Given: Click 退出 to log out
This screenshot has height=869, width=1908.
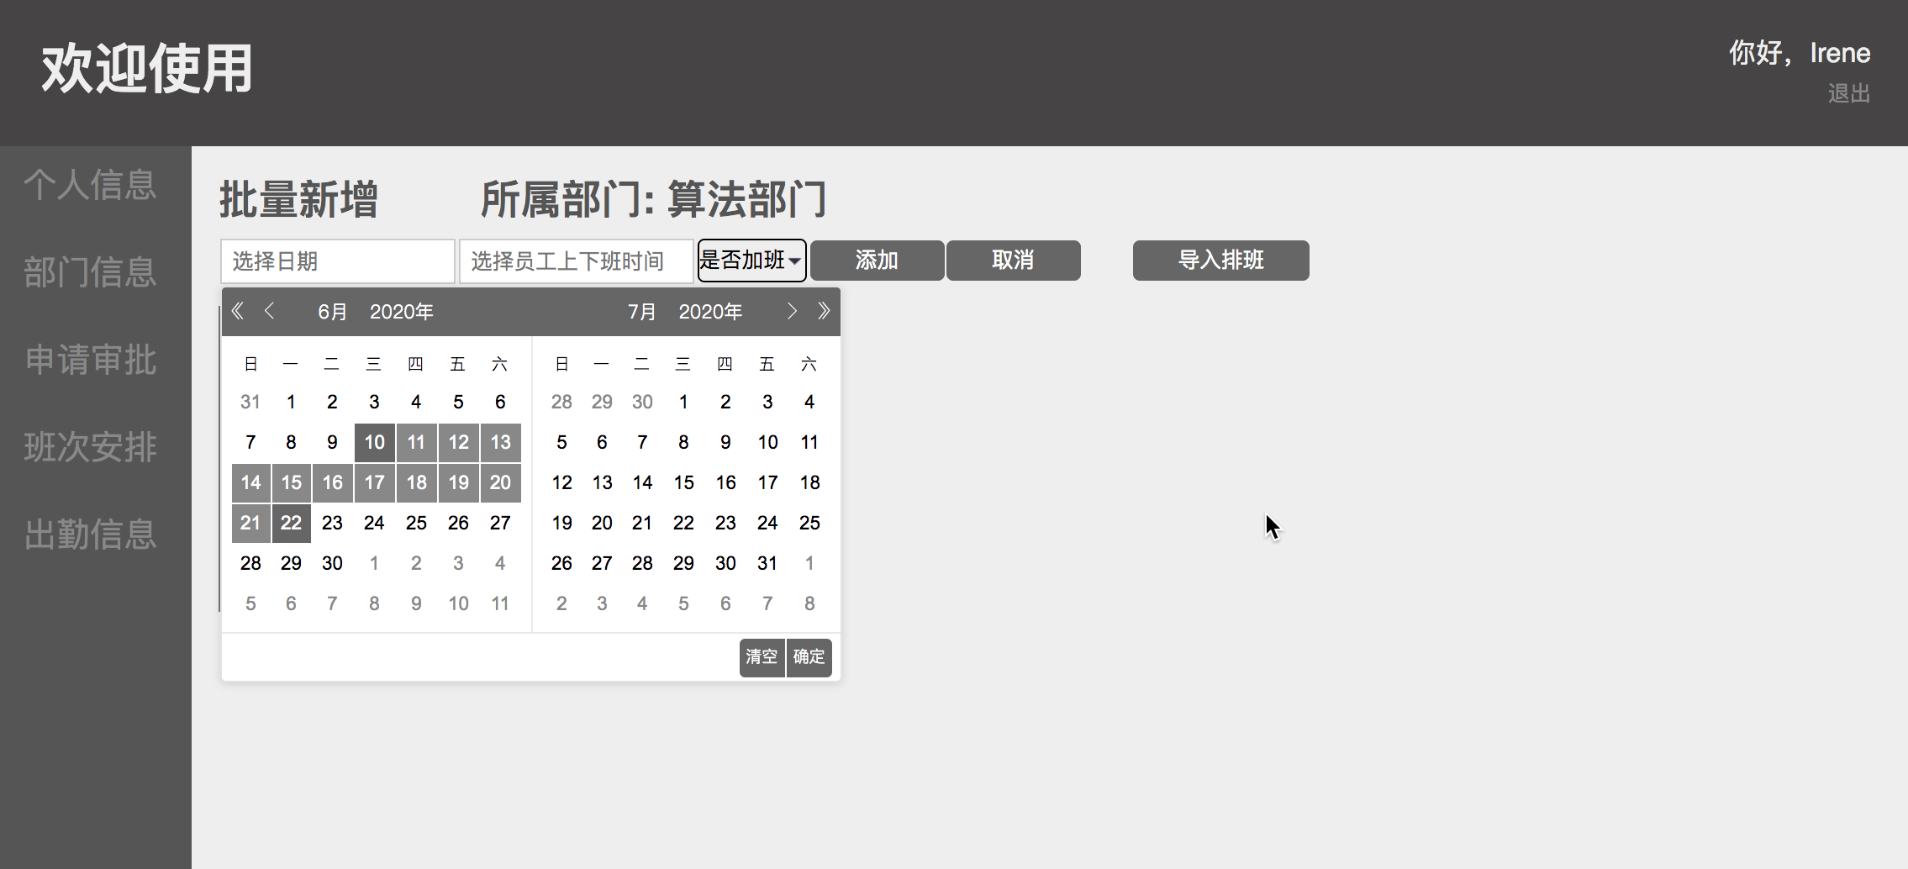Looking at the screenshot, I should 1847,93.
